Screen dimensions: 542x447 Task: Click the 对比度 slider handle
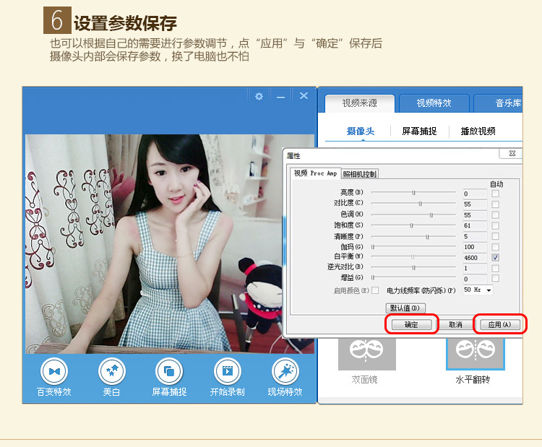[x=420, y=204]
